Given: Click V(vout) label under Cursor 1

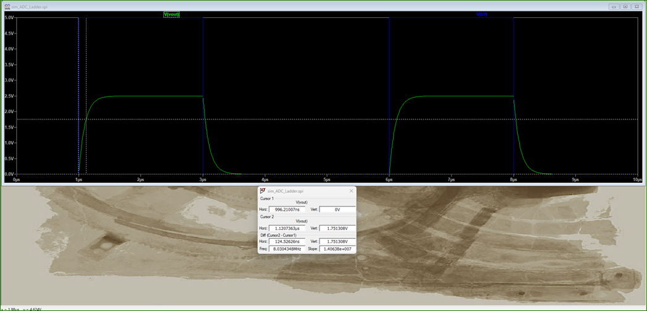Looking at the screenshot, I should coord(302,202).
